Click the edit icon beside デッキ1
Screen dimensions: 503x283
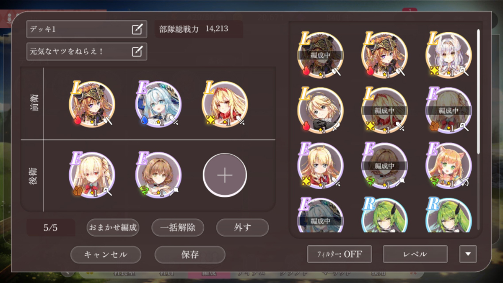(x=137, y=29)
